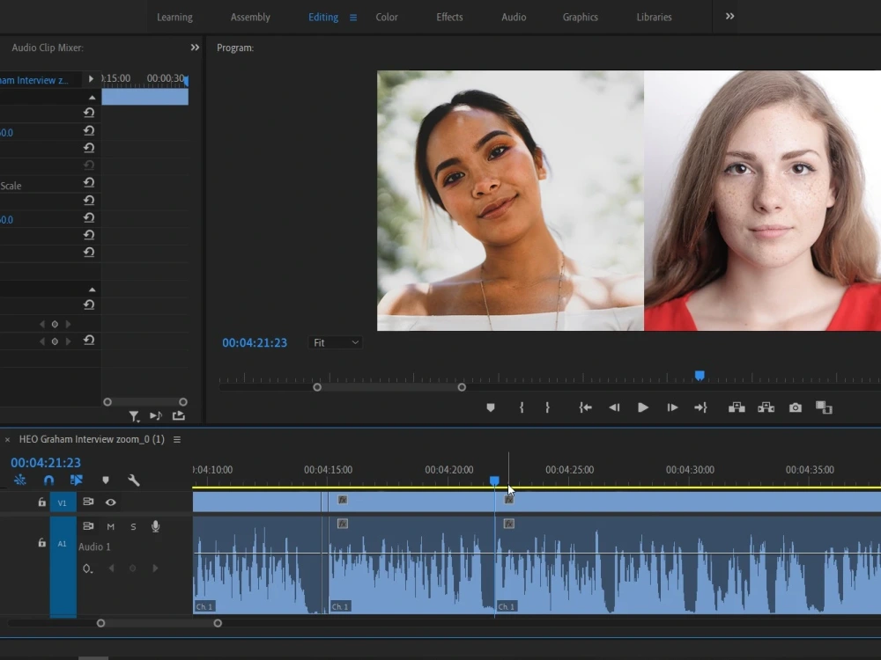
Task: Select the Audio 1 track label
Action: click(94, 546)
